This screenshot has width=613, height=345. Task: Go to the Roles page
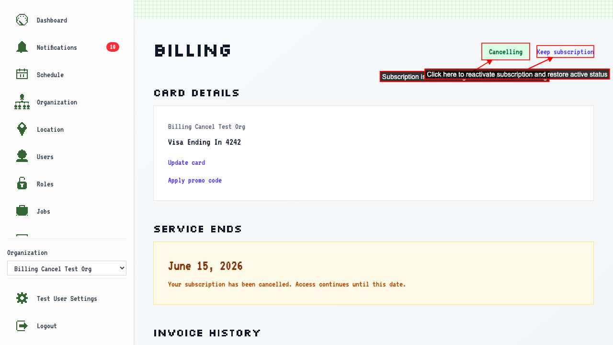tap(67, 184)
